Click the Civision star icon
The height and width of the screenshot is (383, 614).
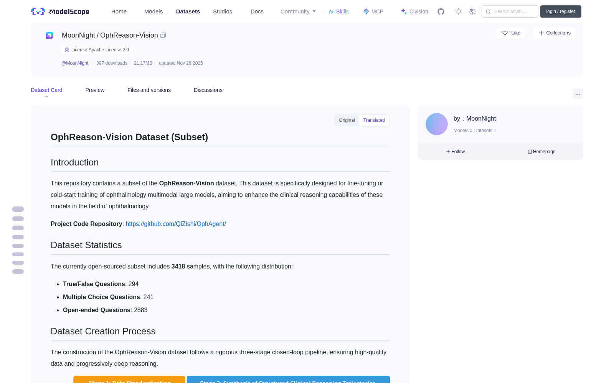(404, 11)
